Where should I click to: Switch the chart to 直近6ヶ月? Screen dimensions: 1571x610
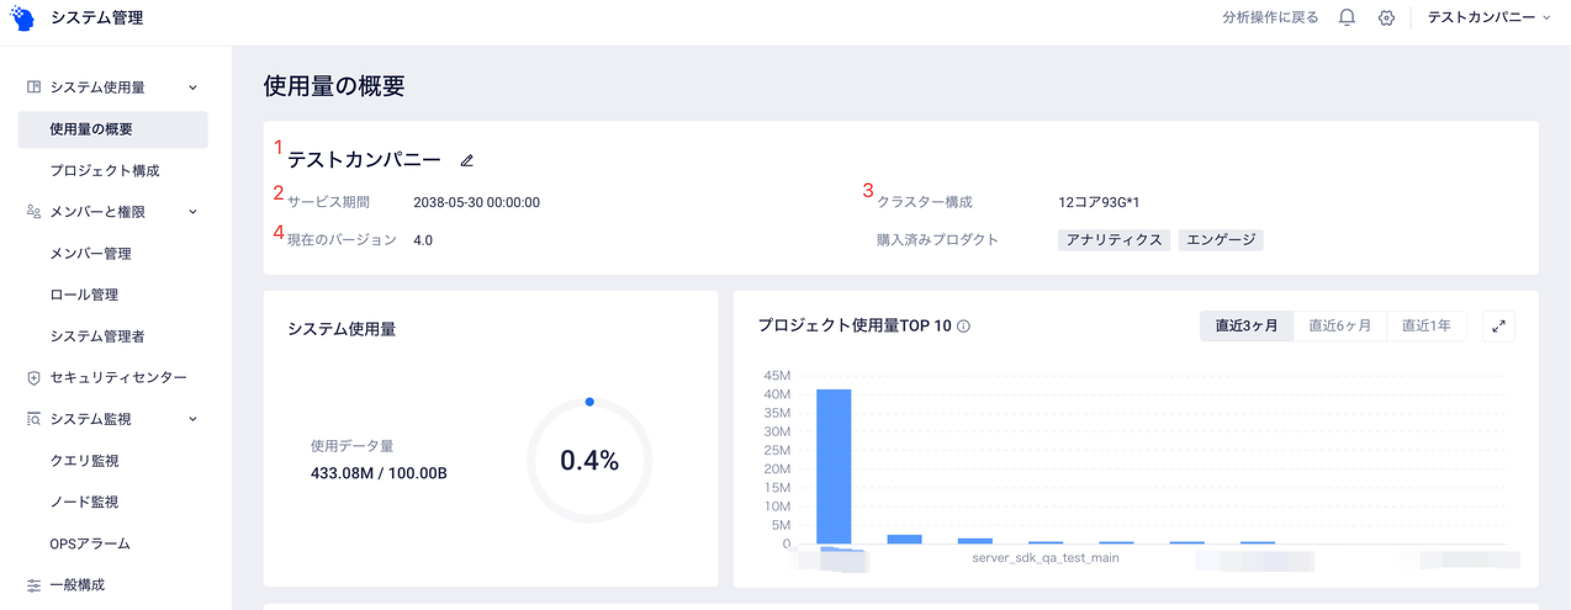tap(1339, 326)
